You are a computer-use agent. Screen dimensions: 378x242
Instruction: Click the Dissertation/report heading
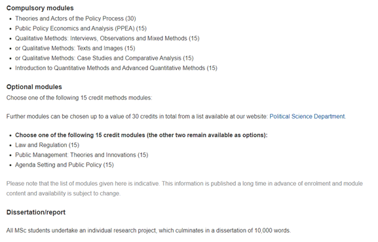pos(36,212)
